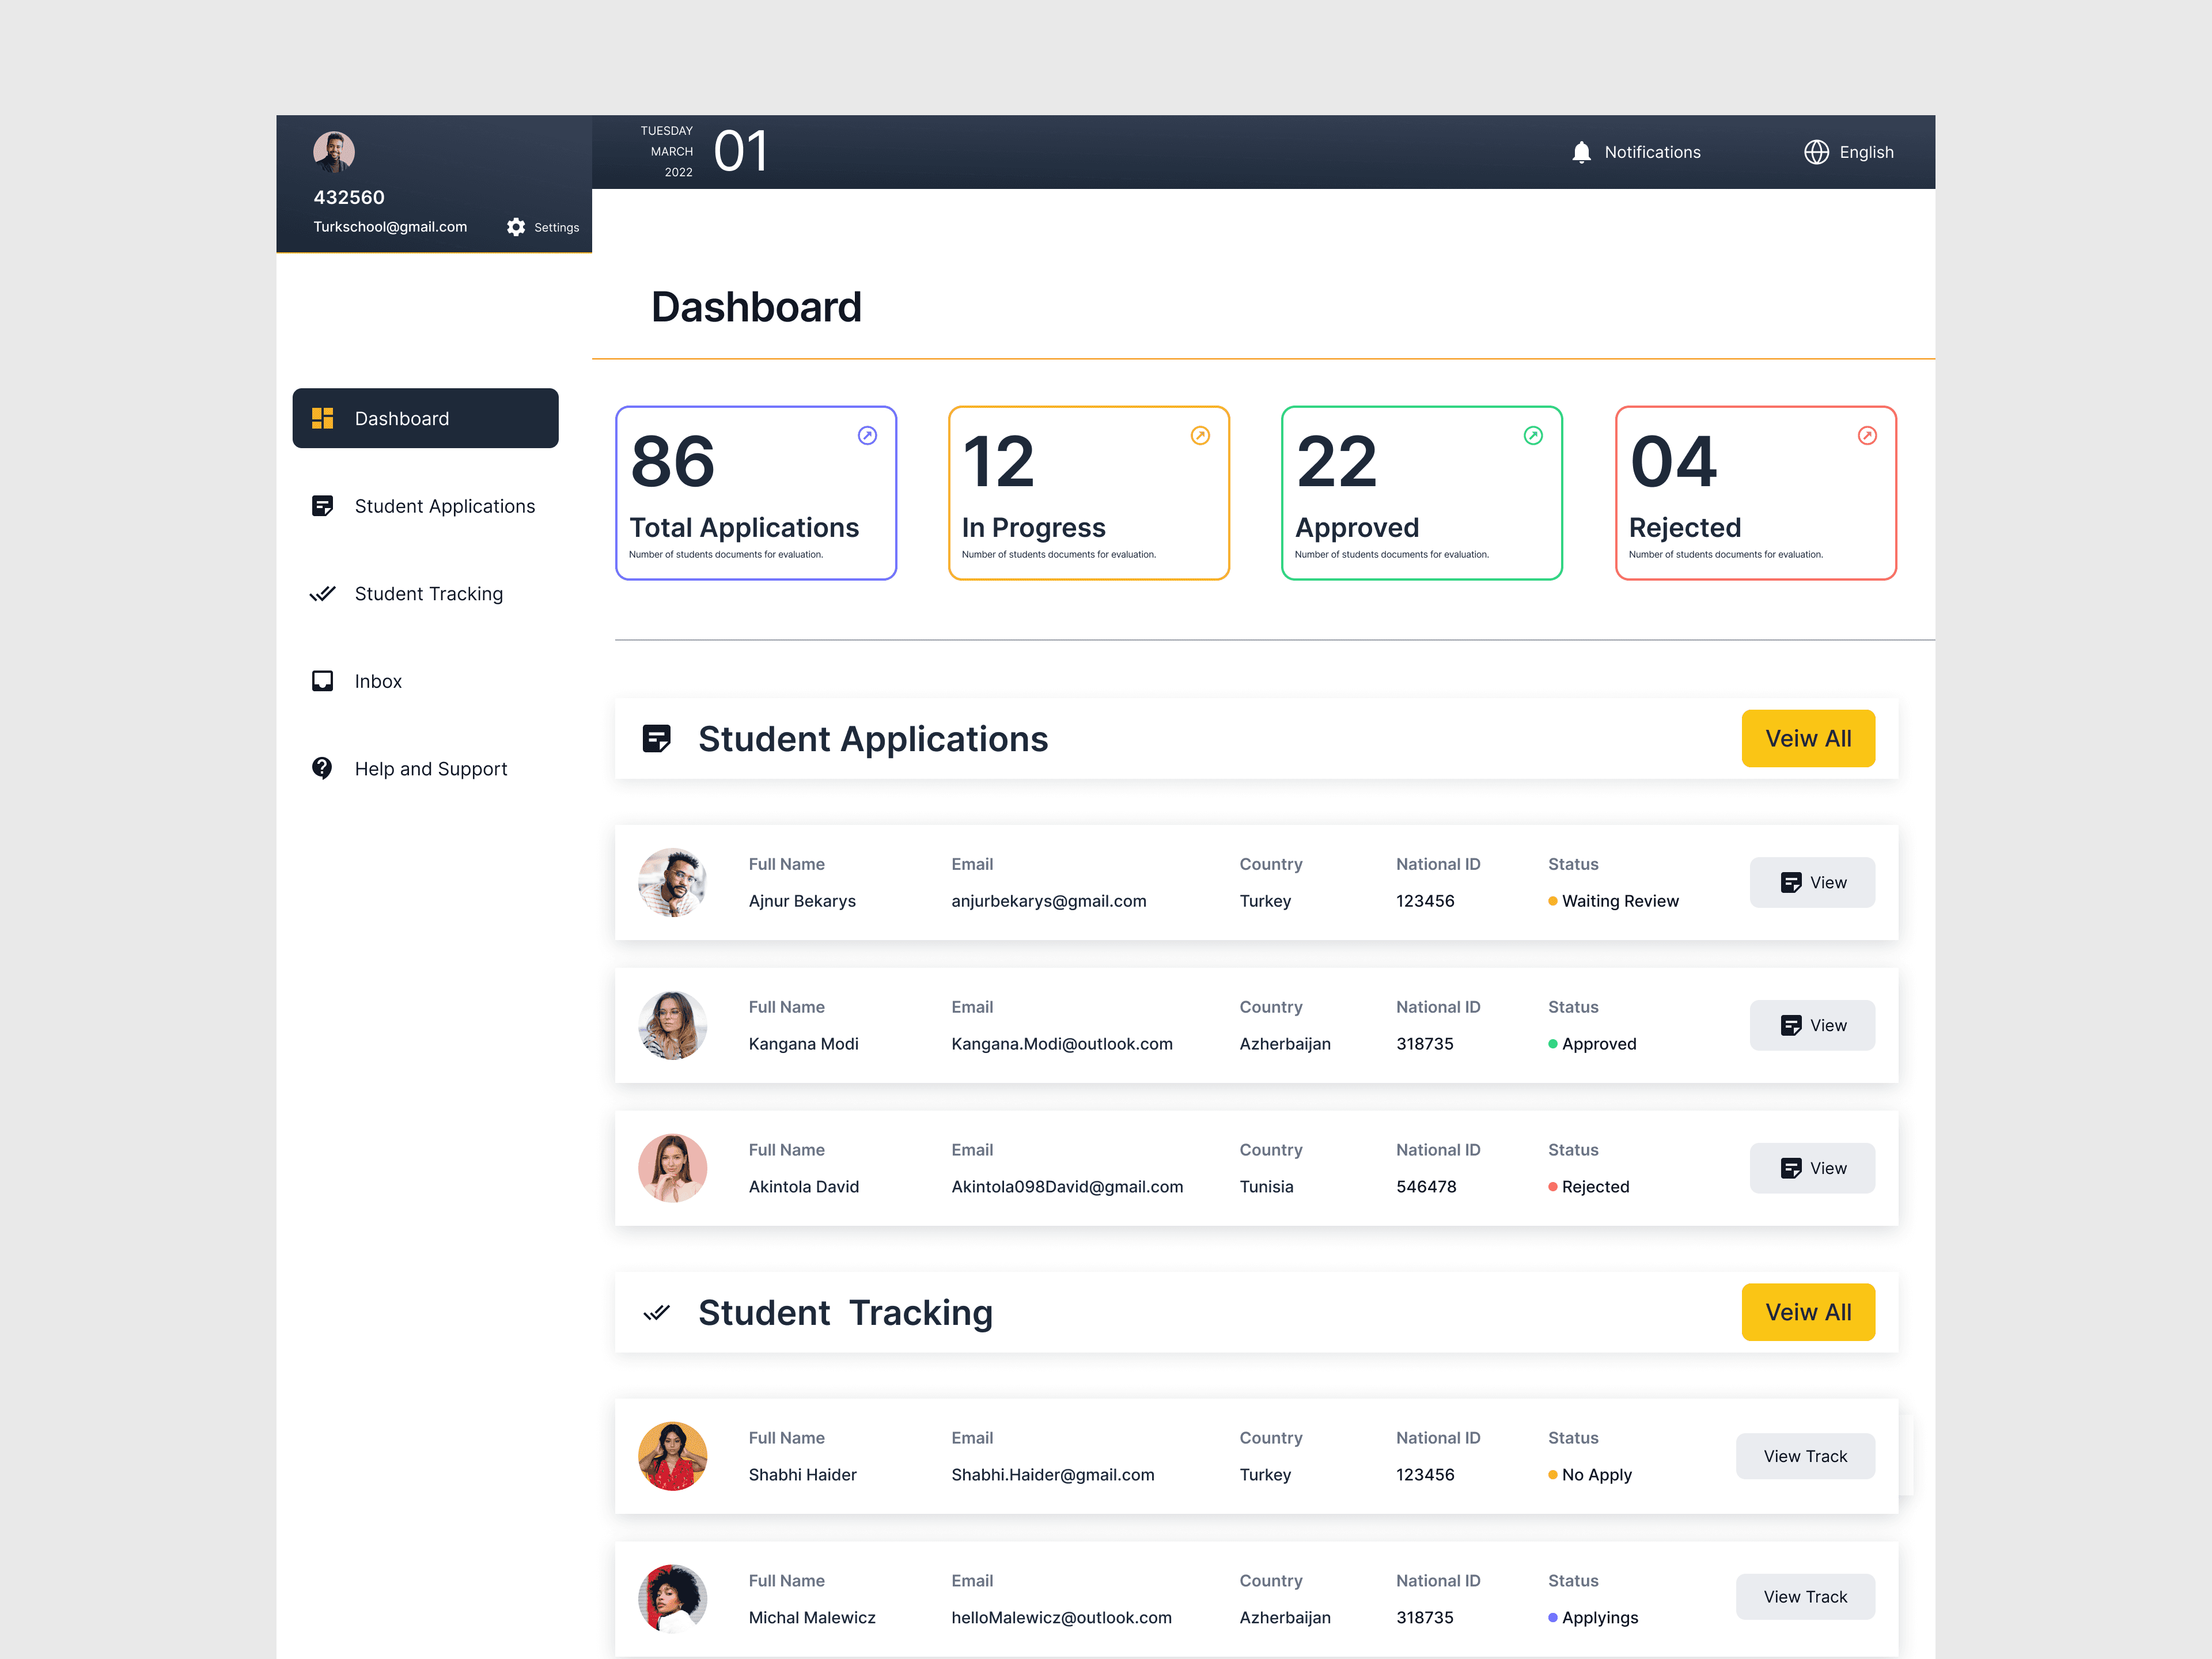The height and width of the screenshot is (1659, 2212).
Task: Click Kangana Modi's profile picture
Action: 672,1025
